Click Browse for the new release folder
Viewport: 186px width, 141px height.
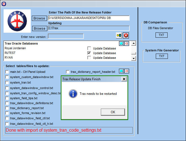tap(39, 18)
